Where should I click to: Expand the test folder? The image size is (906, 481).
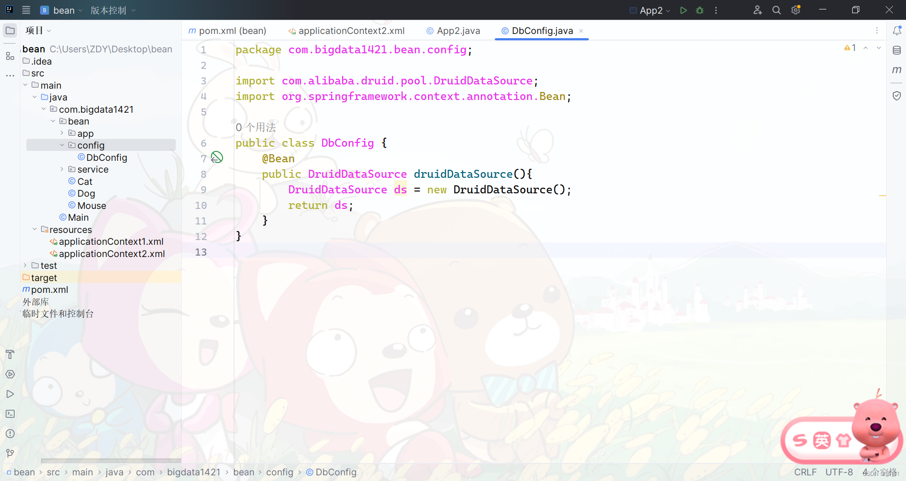tap(25, 265)
